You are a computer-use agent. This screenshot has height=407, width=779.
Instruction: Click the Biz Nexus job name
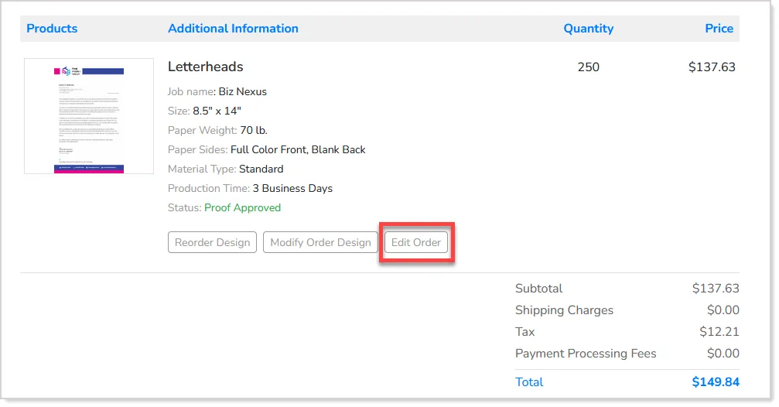point(242,91)
